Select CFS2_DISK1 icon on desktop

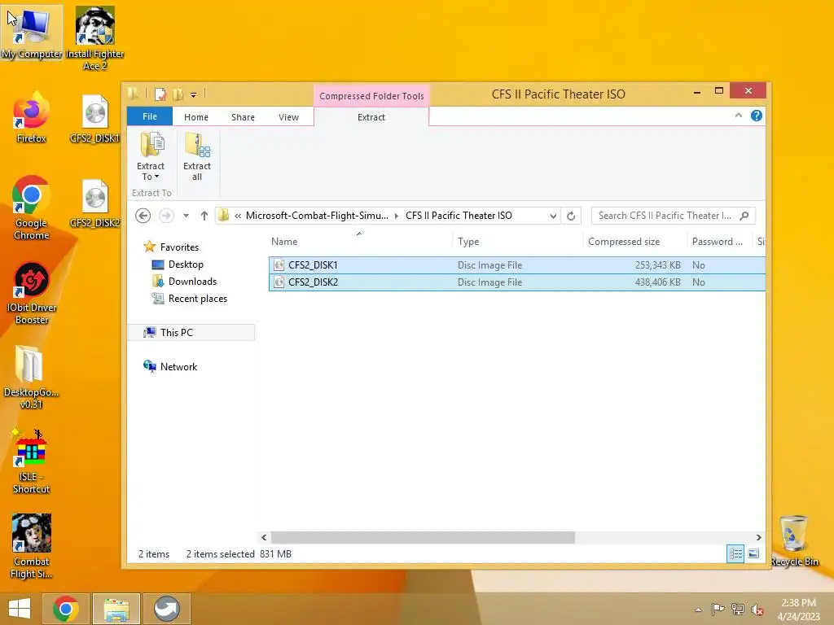coord(94,119)
